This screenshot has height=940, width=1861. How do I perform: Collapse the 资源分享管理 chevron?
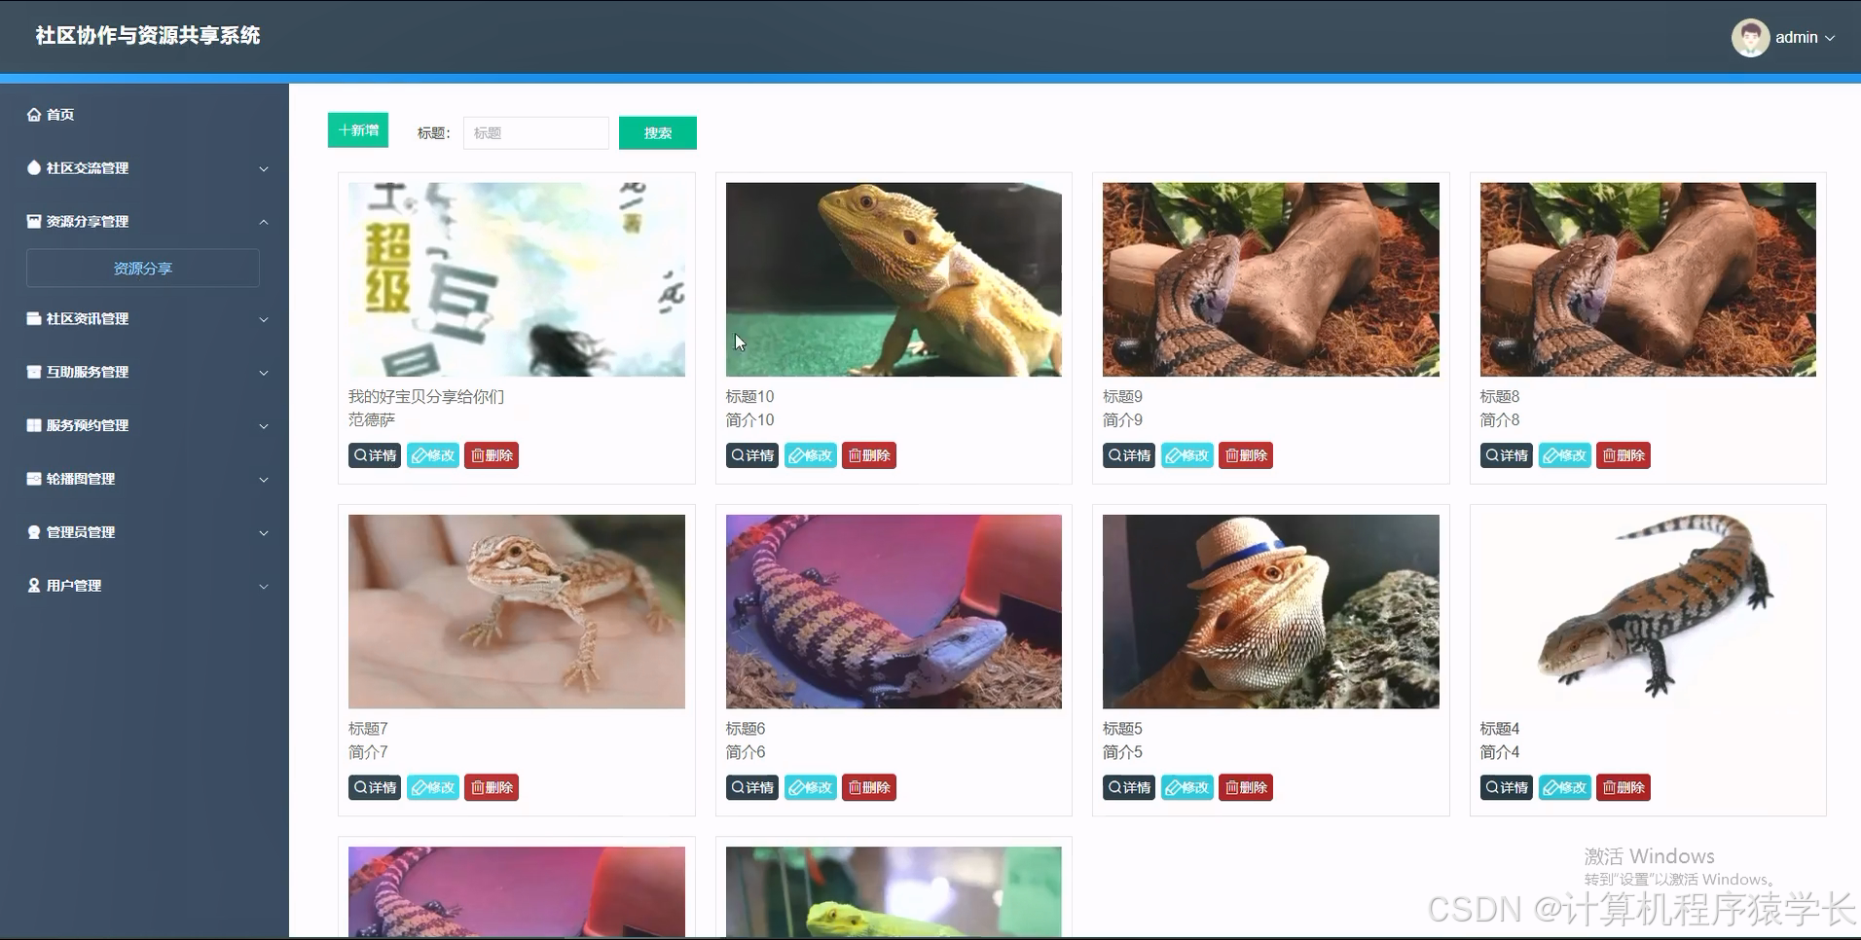[264, 223]
